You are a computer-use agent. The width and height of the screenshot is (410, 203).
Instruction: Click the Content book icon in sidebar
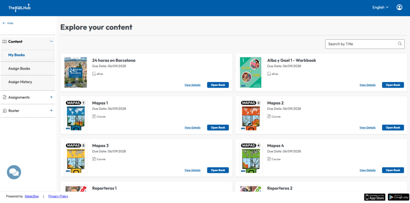(5, 41)
